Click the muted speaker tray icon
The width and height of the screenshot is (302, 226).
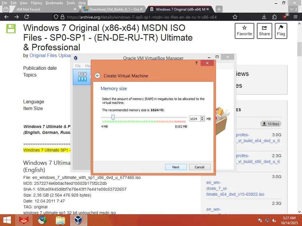(x=274, y=220)
